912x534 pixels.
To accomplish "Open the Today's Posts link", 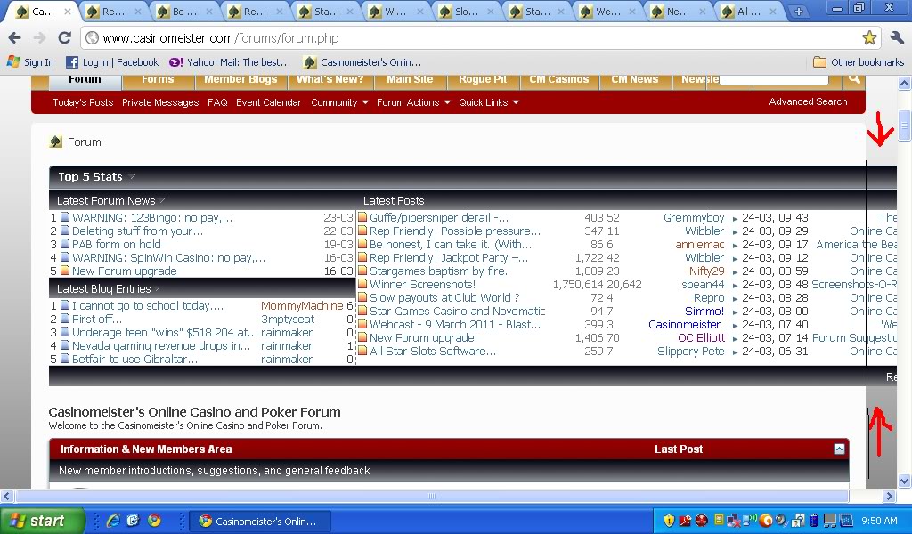I will tap(83, 102).
